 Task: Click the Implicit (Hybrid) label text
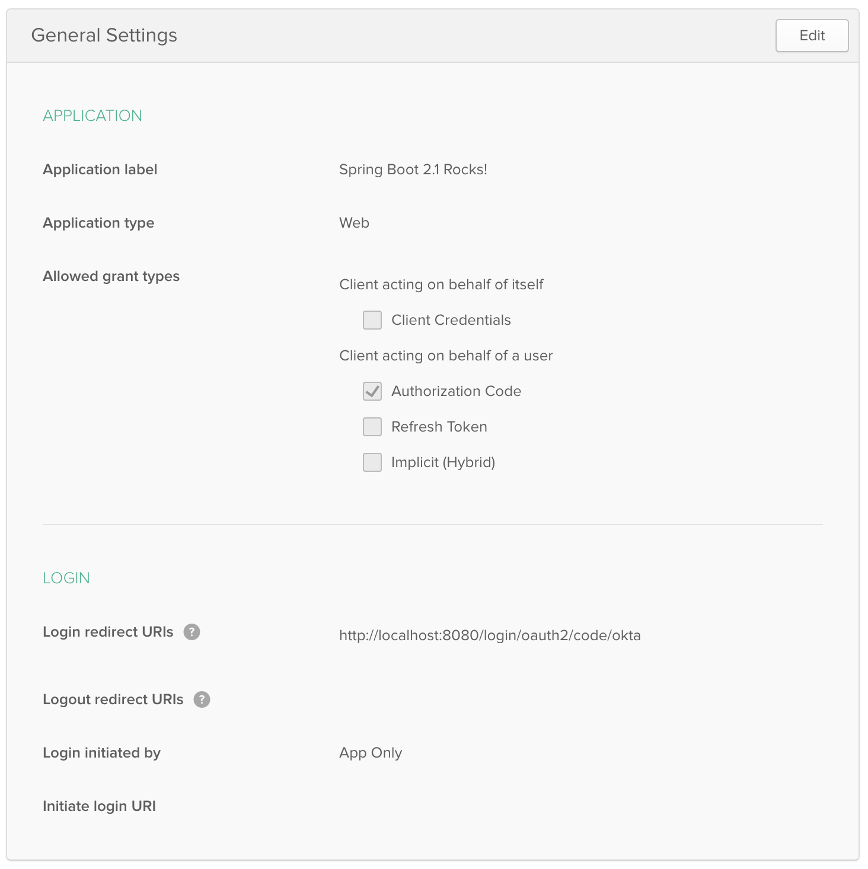pyautogui.click(x=443, y=462)
